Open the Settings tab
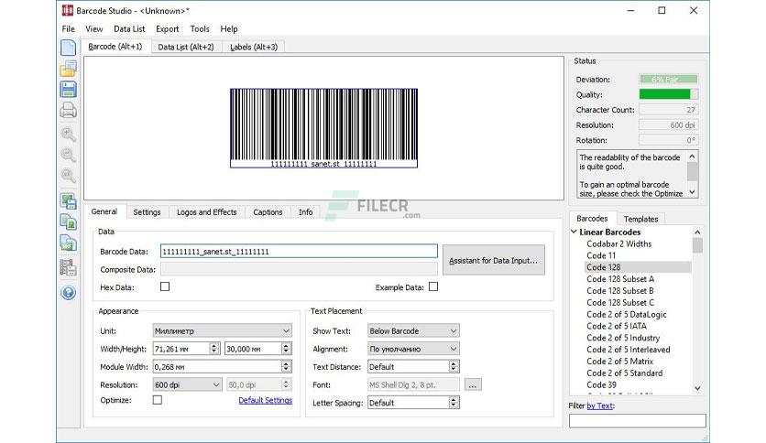Image resolution: width=766 pixels, height=443 pixels. (x=147, y=212)
